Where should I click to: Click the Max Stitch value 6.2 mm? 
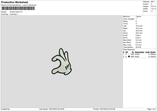tap(139, 40)
